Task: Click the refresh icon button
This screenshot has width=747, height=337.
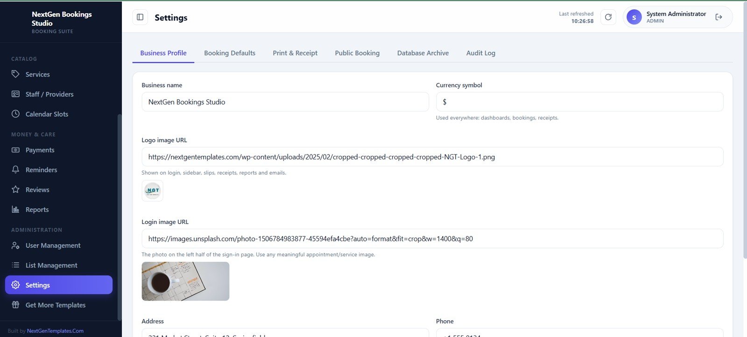Action: 608,17
